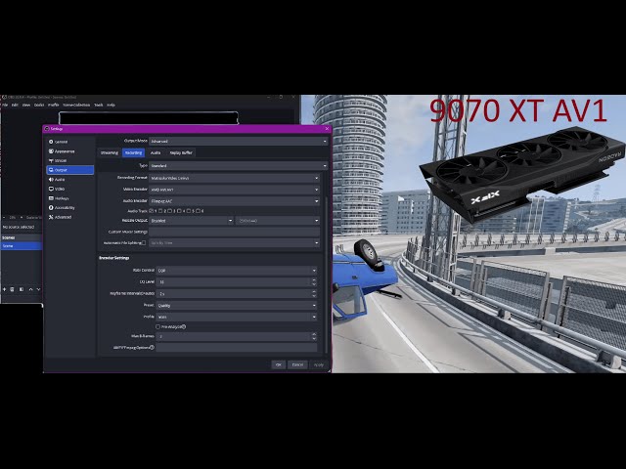Screen dimensions: 626x469
Task: Open the Edit menu in OBS
Action: tap(15, 105)
